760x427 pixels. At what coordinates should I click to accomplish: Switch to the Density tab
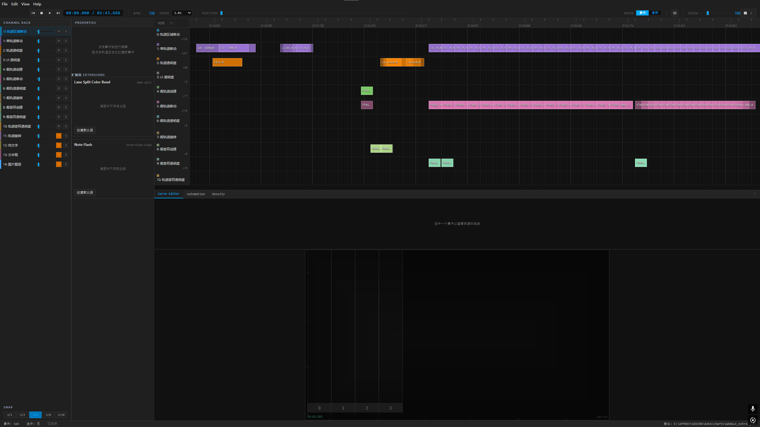pyautogui.click(x=218, y=194)
